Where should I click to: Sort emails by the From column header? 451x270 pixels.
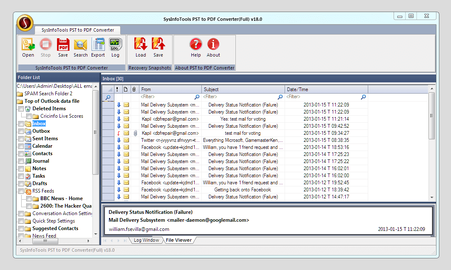click(x=170, y=89)
